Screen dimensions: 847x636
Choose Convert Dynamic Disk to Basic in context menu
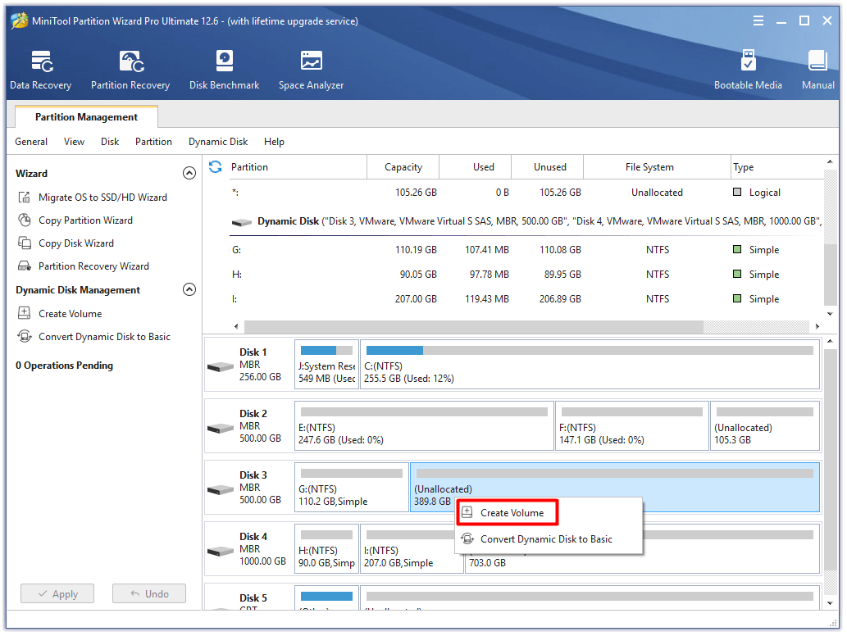(549, 538)
